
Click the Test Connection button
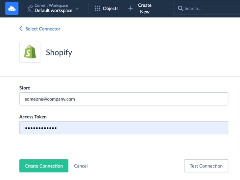pos(206,166)
